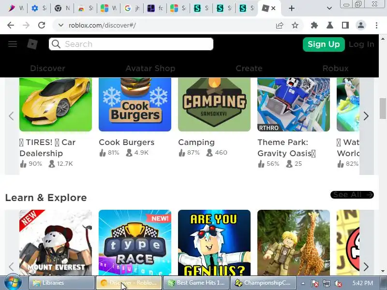This screenshot has width=387, height=290.
Task: Close the active Roblox tab
Action: (x=273, y=8)
